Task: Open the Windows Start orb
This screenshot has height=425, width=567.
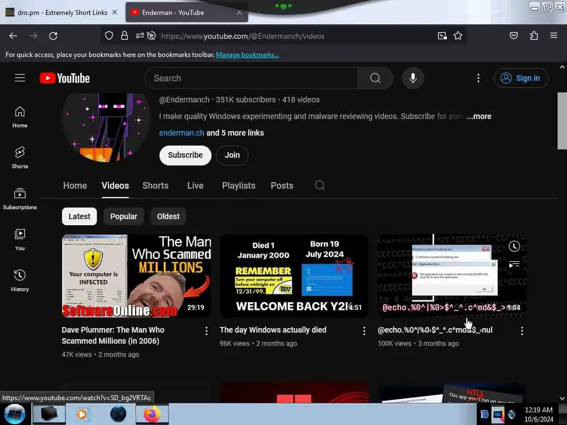Action: click(14, 414)
